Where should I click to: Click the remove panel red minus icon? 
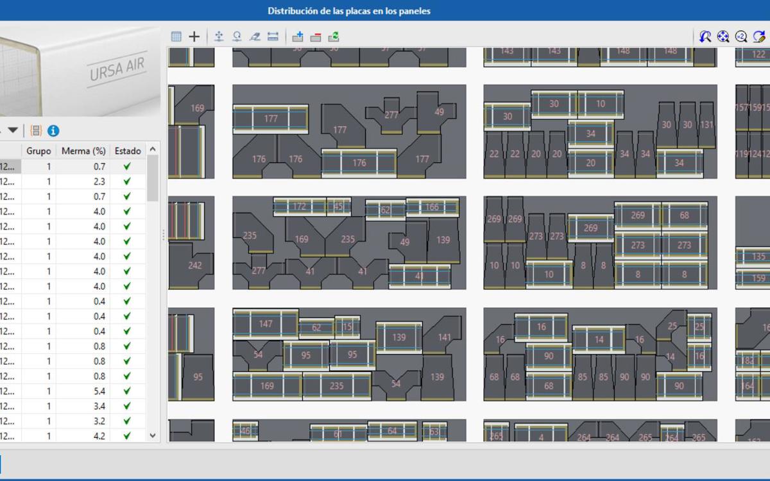(x=316, y=37)
